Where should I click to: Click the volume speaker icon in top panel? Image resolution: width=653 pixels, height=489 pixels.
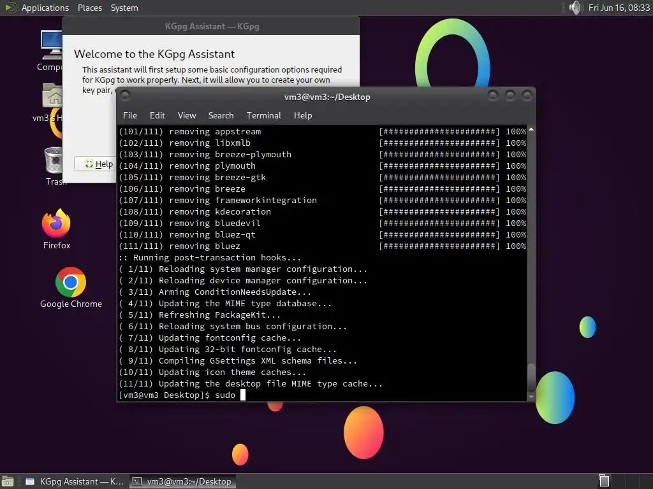click(x=575, y=8)
